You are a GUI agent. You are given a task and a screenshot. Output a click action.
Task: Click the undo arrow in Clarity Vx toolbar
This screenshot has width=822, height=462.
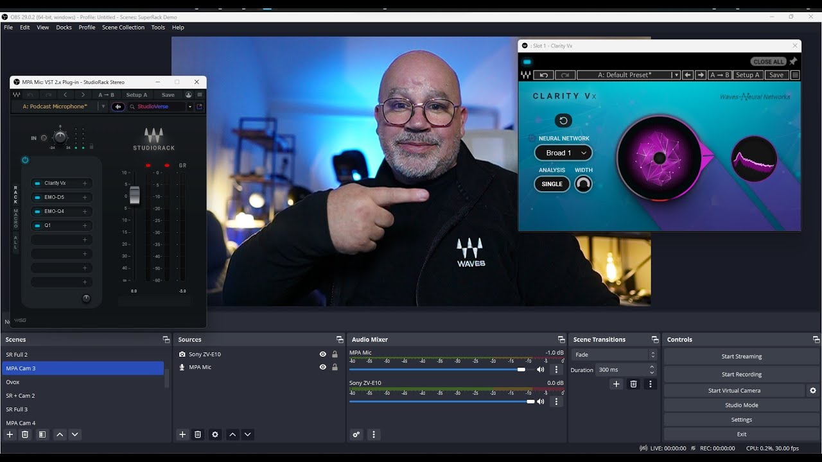point(544,75)
